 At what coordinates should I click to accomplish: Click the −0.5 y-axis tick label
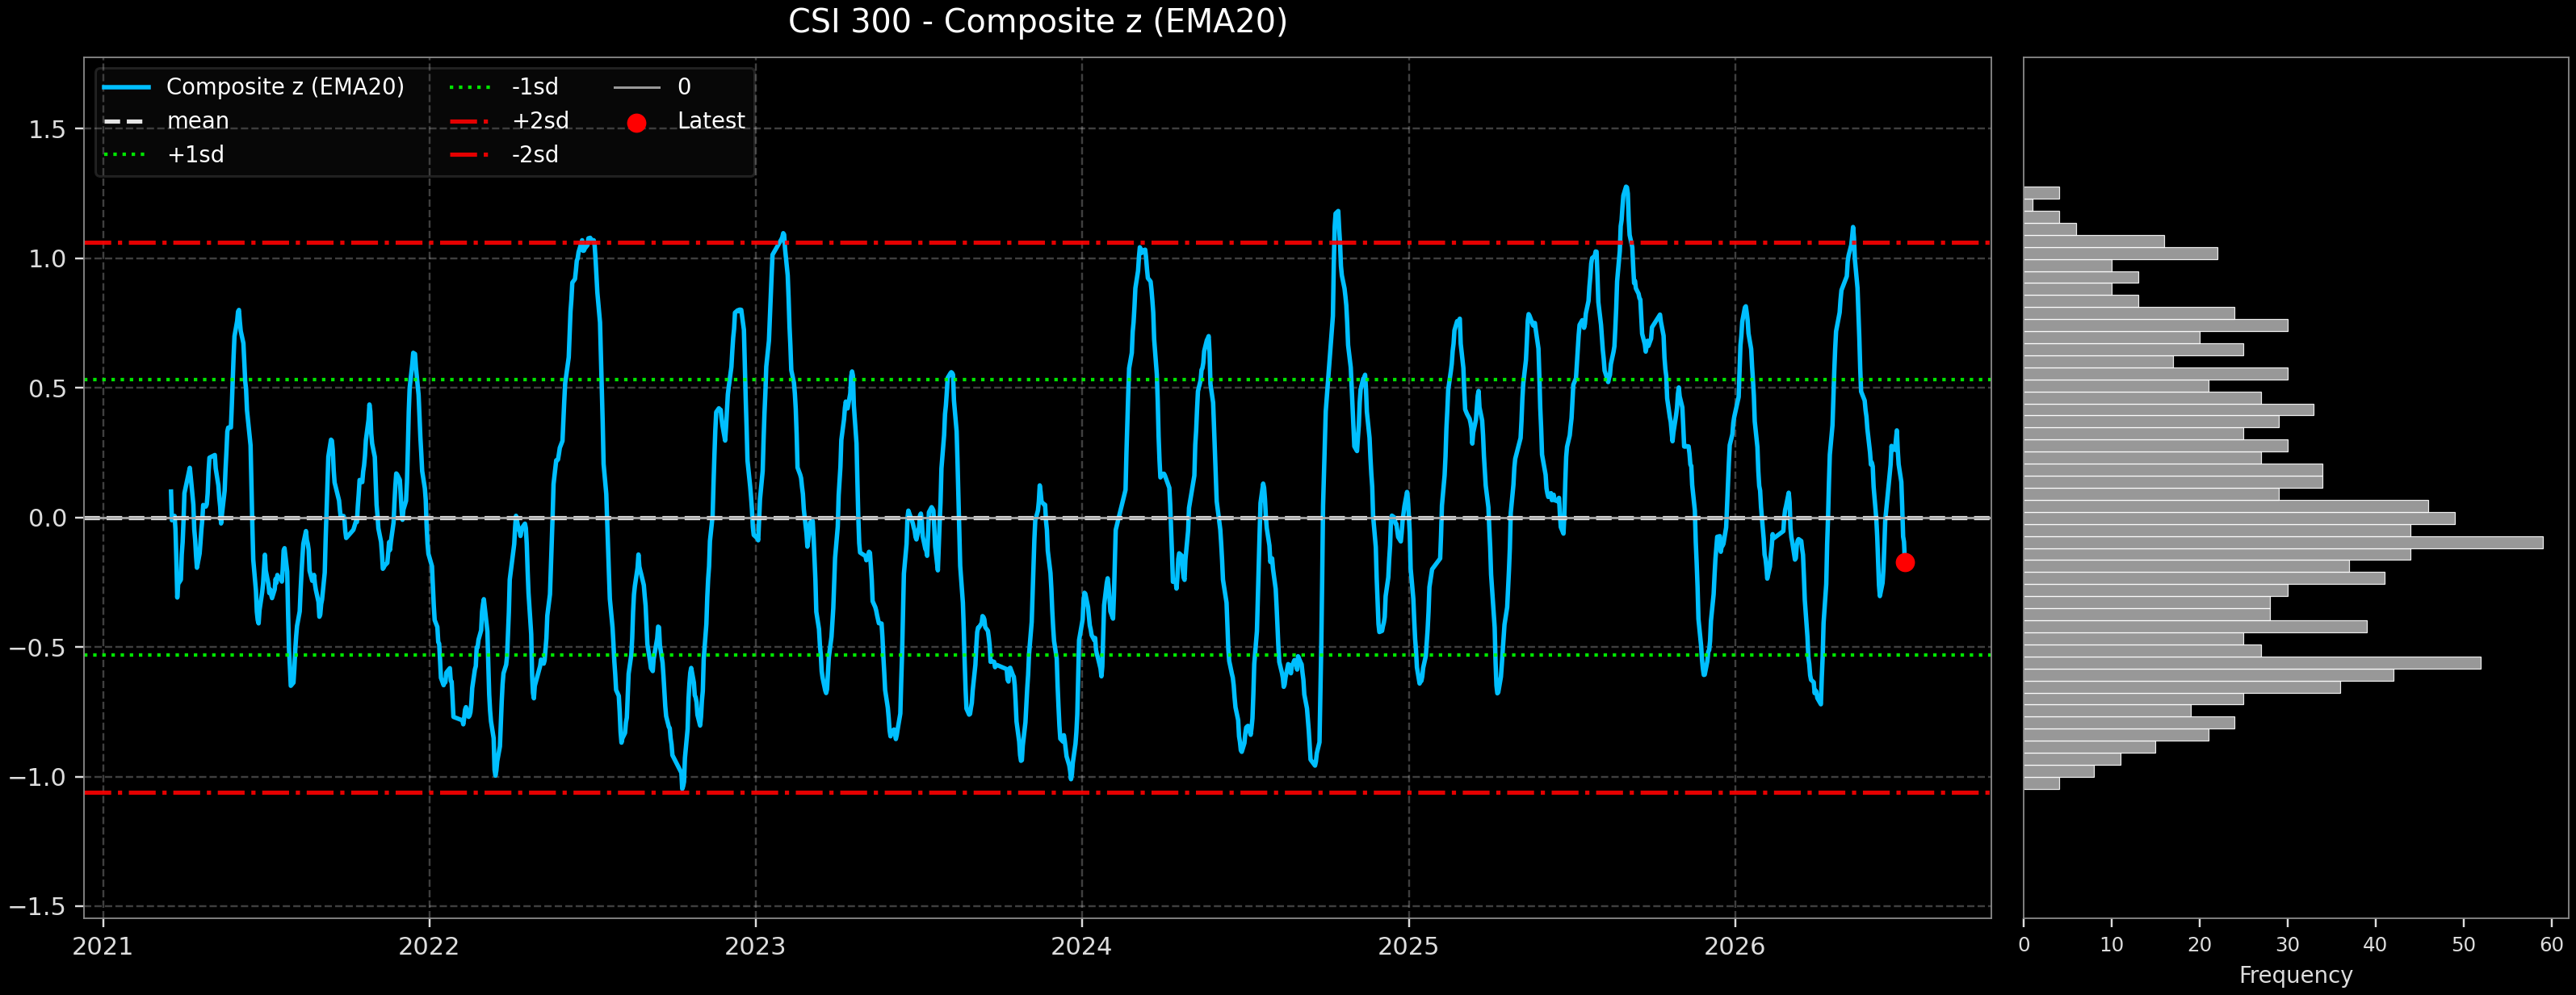coord(38,648)
